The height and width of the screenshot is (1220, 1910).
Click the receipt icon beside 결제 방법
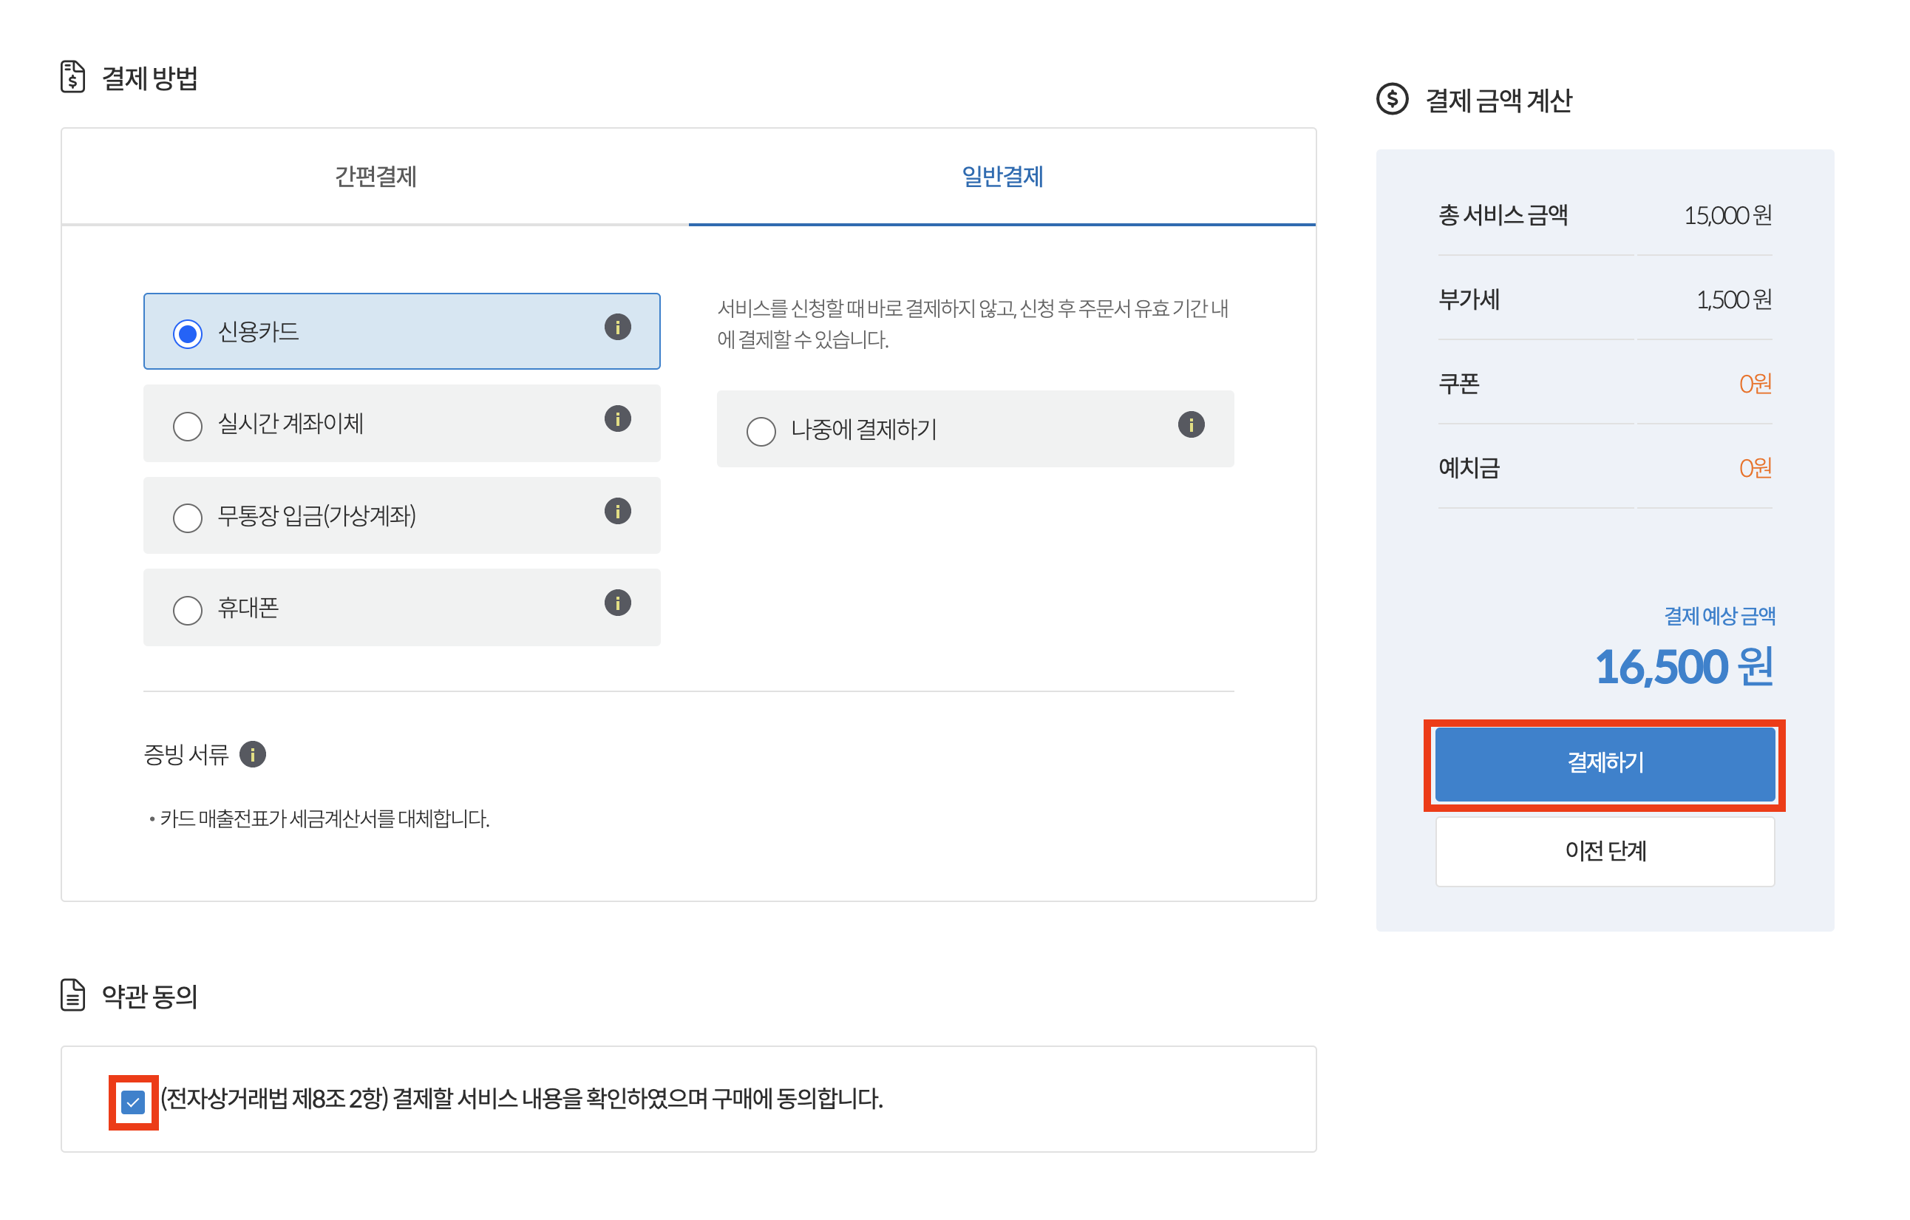pyautogui.click(x=73, y=77)
